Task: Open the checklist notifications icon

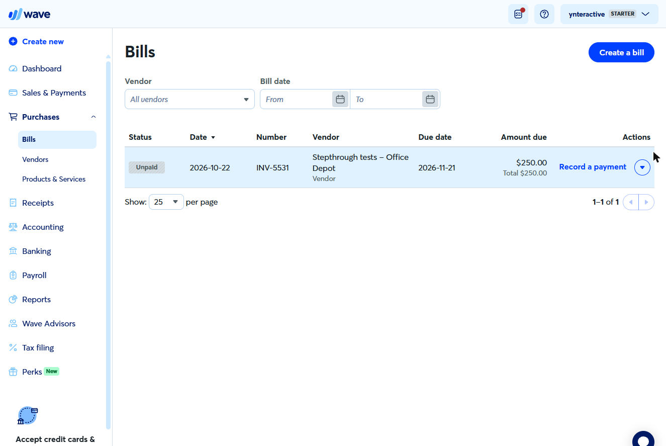Action: pyautogui.click(x=518, y=14)
